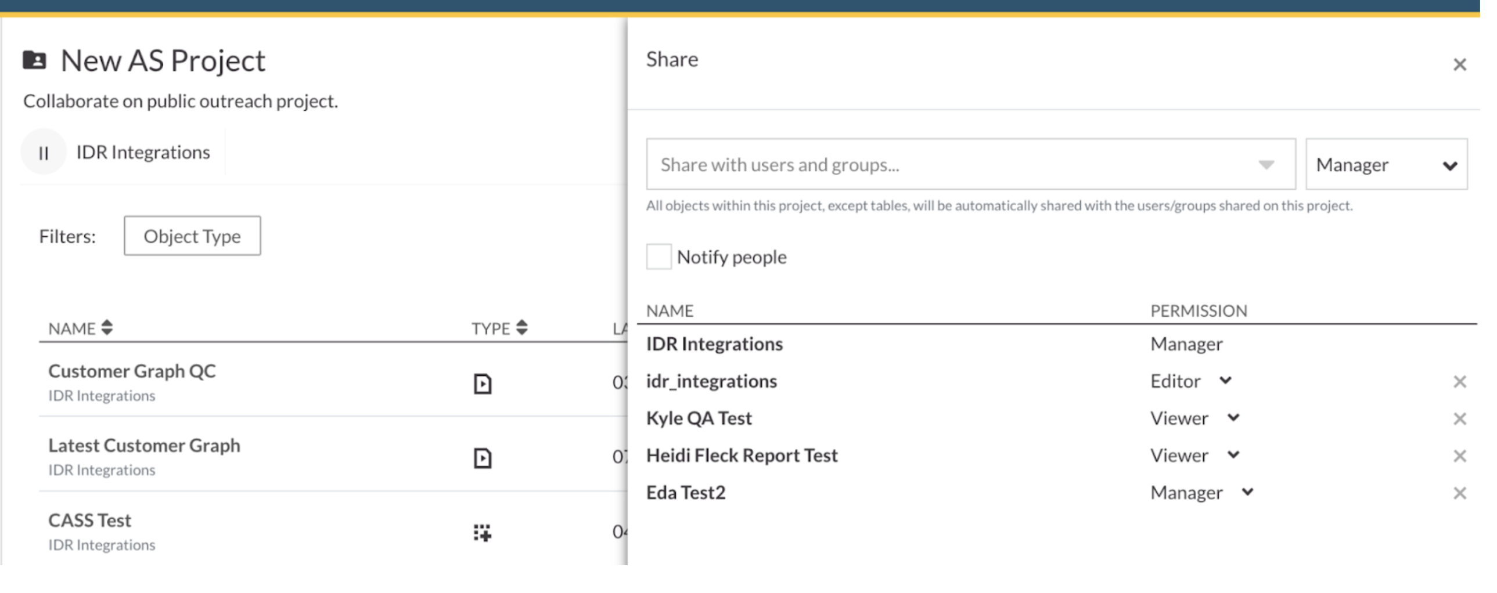Click IDR Integrations under Latest Customer Graph
This screenshot has height=593, width=1497.
(x=102, y=470)
